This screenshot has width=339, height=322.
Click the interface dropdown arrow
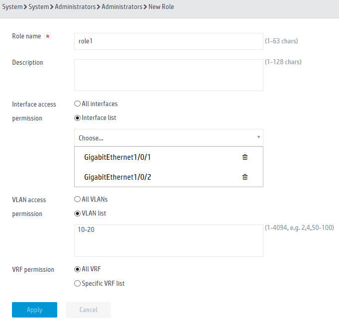pos(258,137)
